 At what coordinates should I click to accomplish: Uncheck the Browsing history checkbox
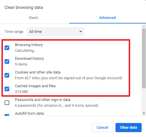coord(7,48)
